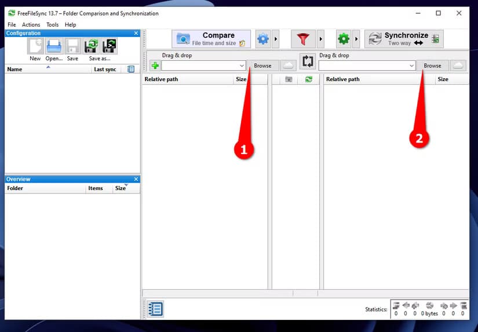Image resolution: width=478 pixels, height=332 pixels.
Task: Click the configuration list log icon
Action: pyautogui.click(x=131, y=69)
